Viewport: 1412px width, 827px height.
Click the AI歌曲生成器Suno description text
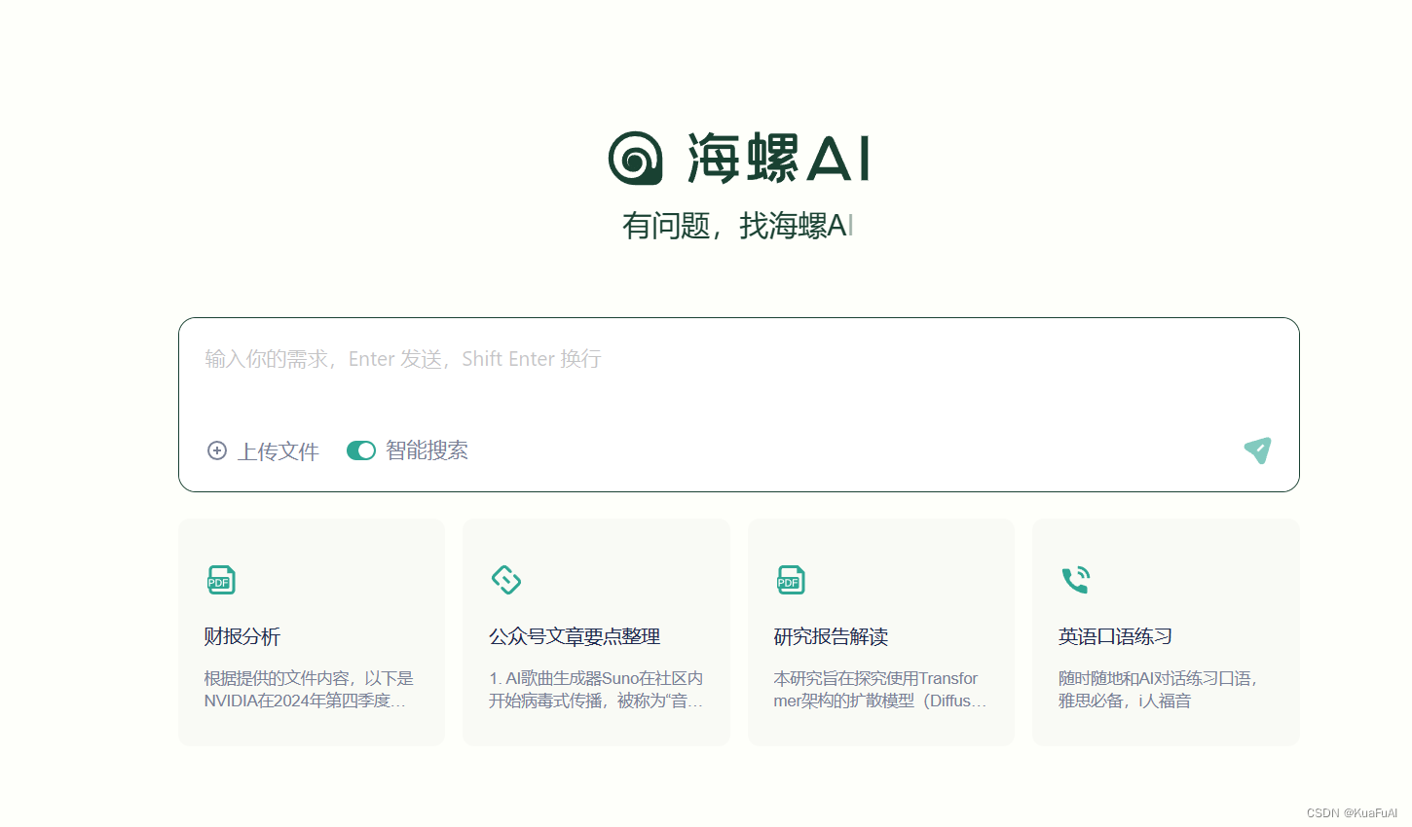(x=596, y=690)
